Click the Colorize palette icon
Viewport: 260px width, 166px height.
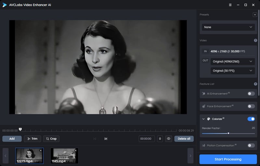coord(209,119)
